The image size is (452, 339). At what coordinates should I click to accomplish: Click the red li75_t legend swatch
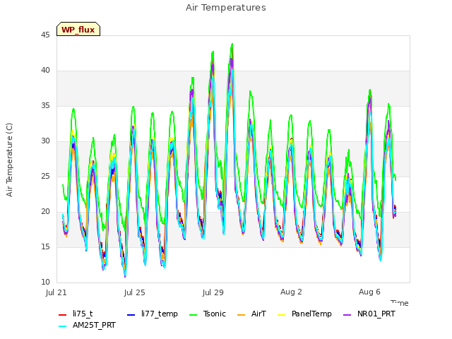tap(63, 315)
